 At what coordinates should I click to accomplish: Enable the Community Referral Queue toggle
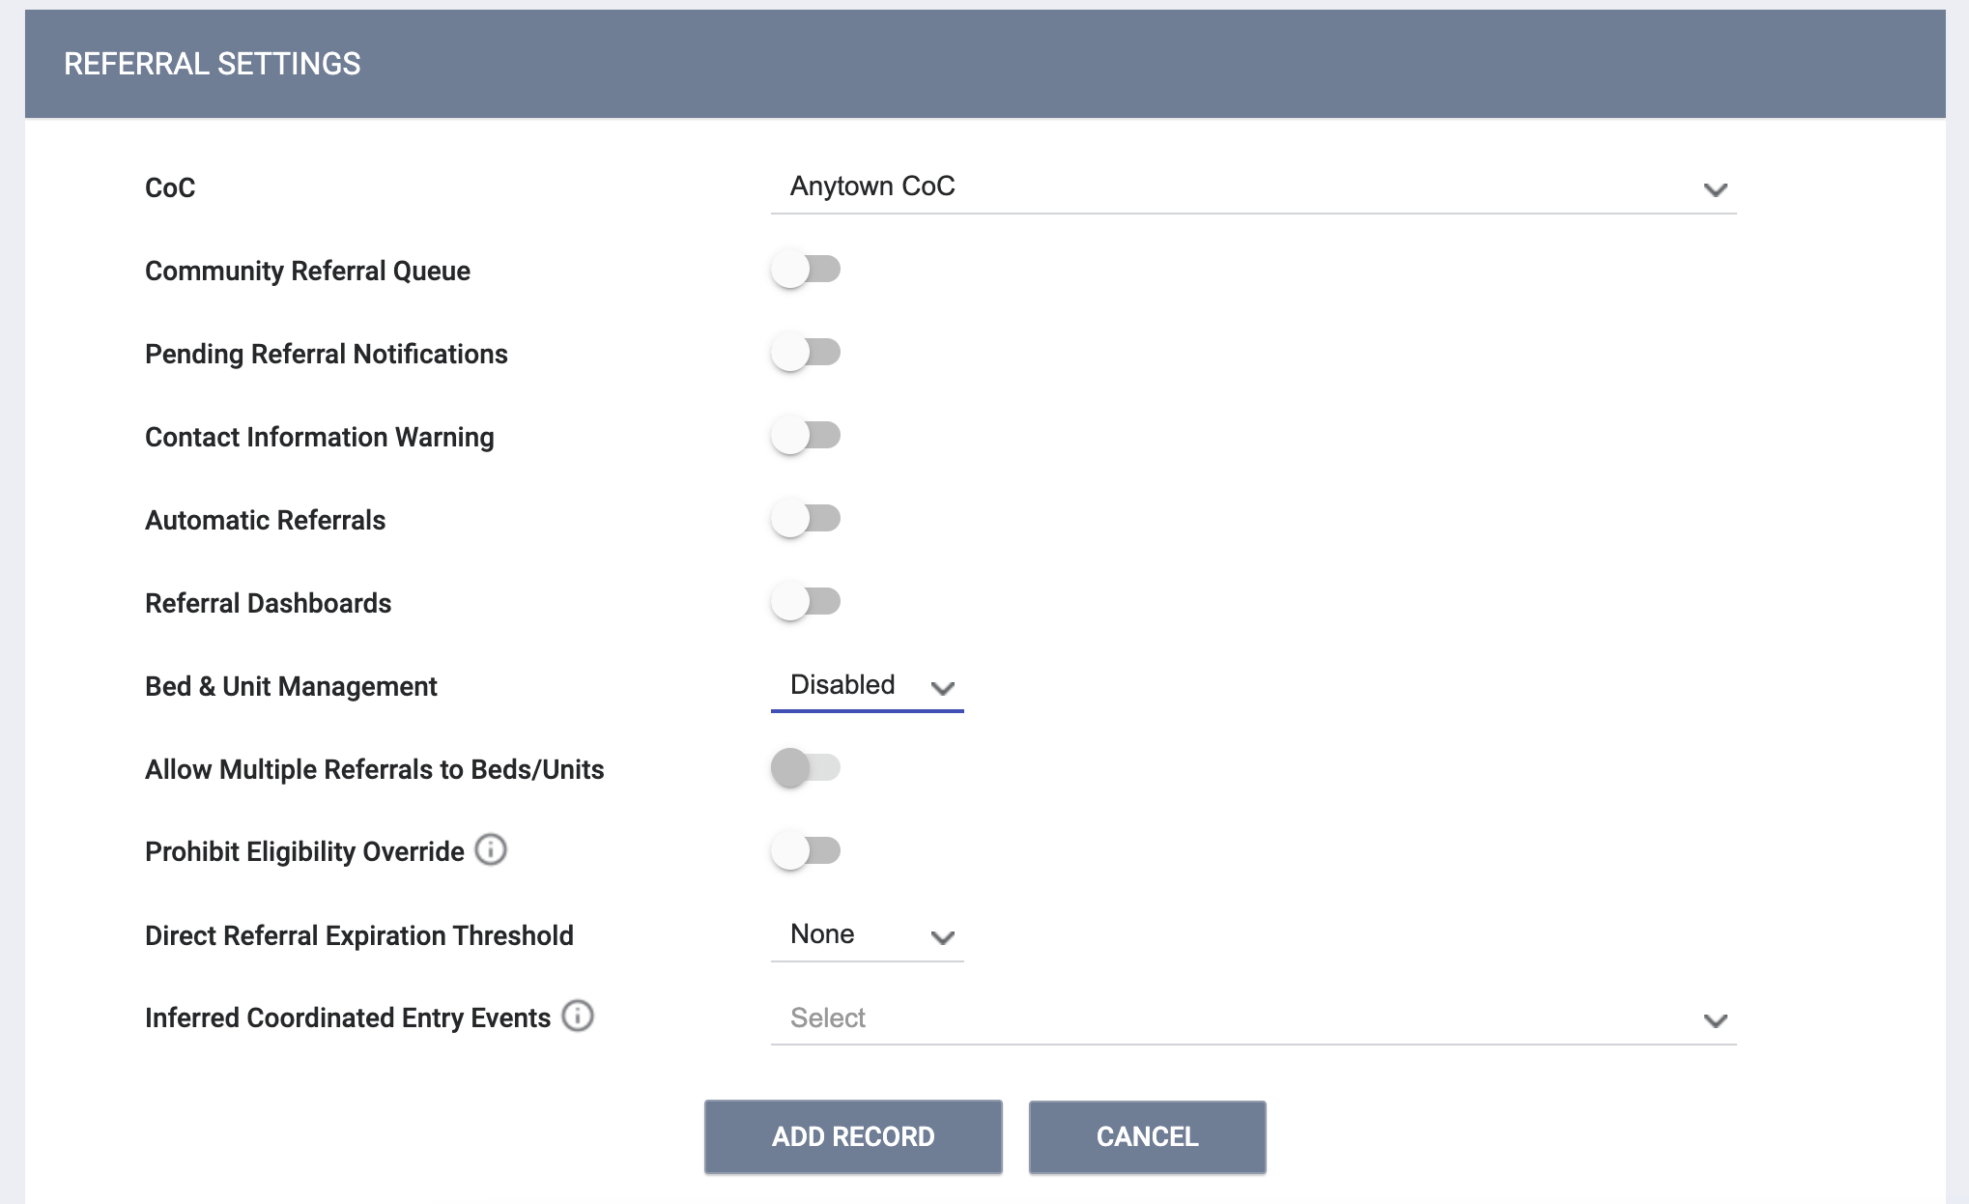coord(805,271)
